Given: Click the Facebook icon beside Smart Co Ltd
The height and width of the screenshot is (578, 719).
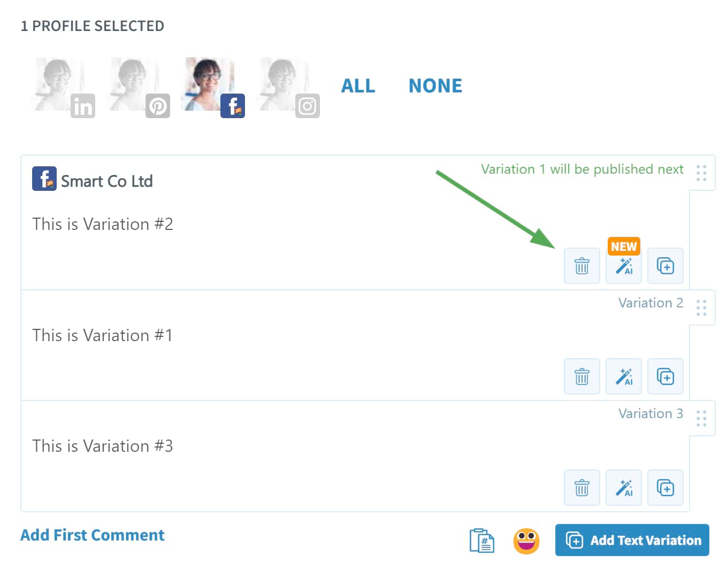Looking at the screenshot, I should [44, 179].
